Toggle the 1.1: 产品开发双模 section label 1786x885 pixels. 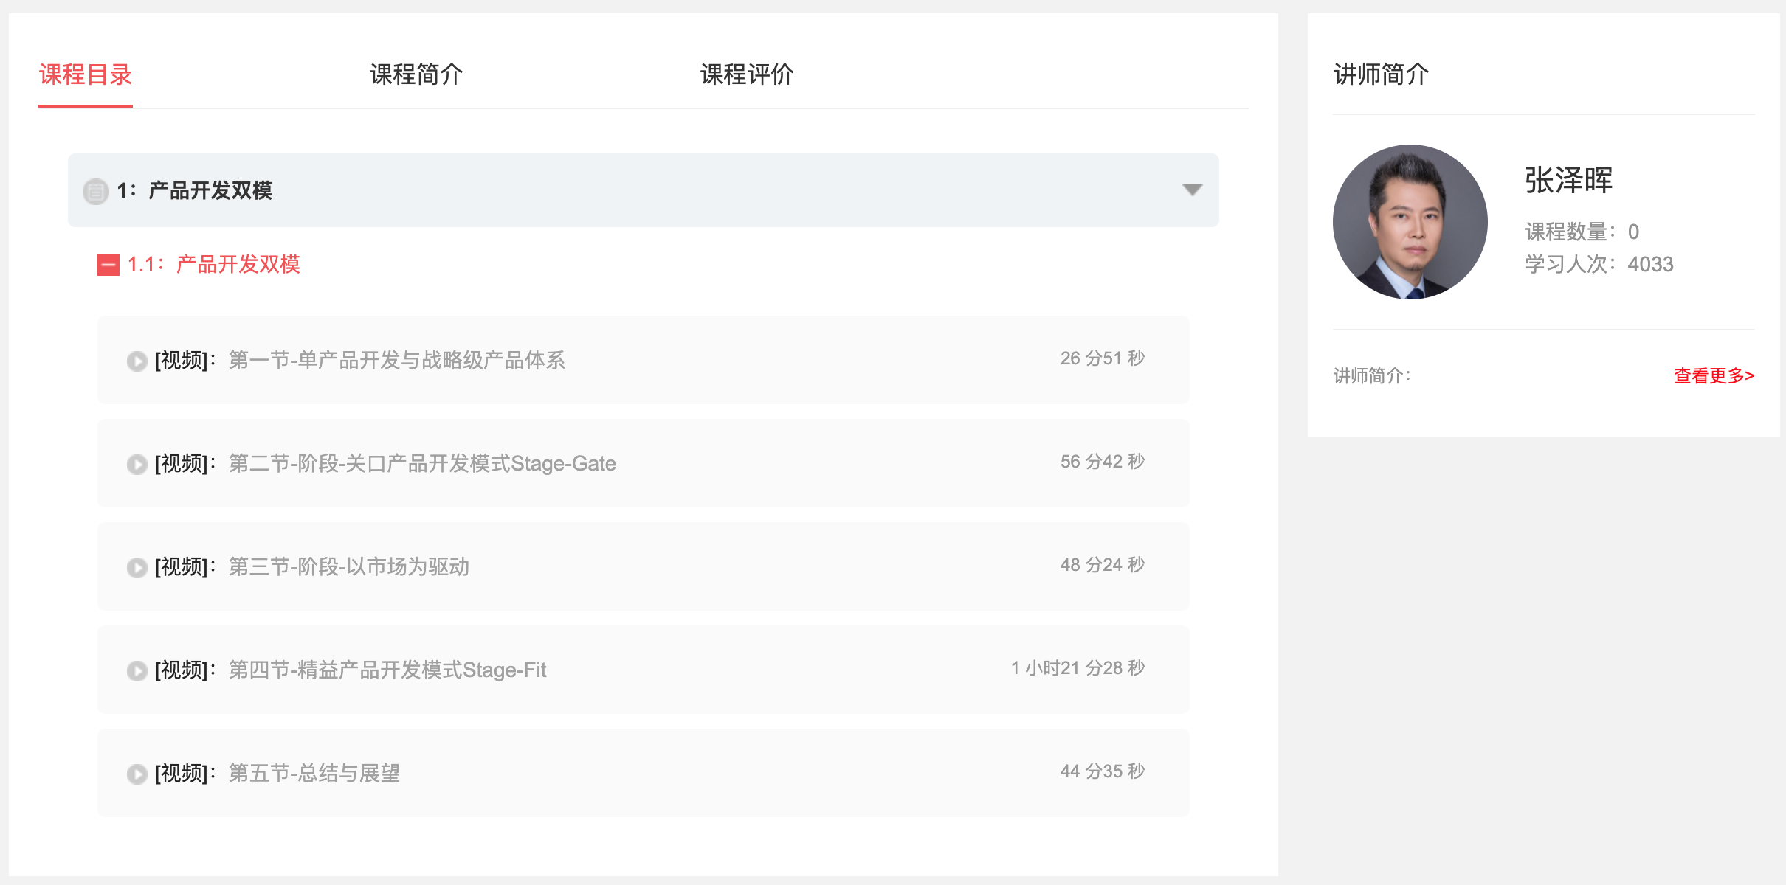(214, 264)
